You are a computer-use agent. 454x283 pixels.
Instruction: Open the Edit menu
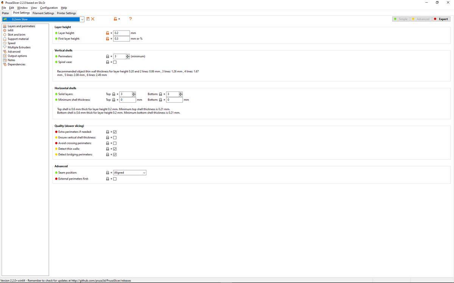point(11,8)
